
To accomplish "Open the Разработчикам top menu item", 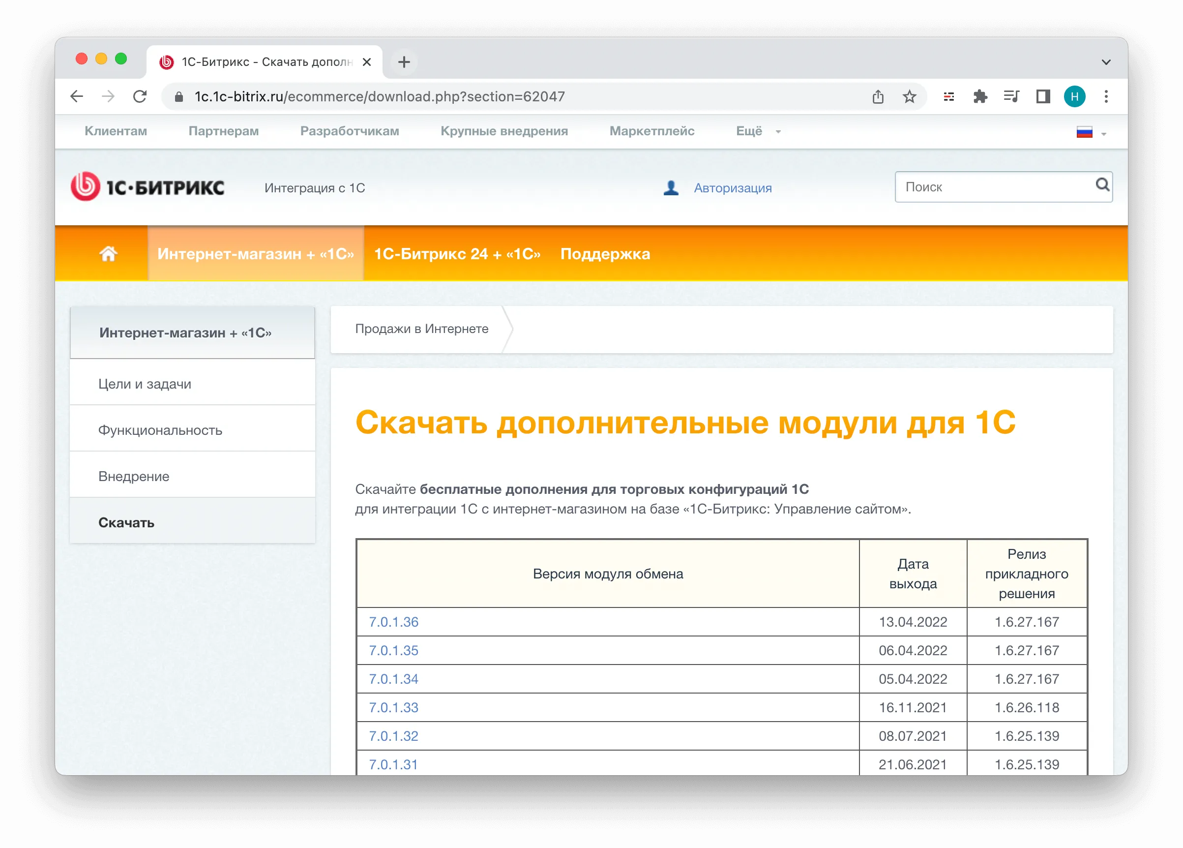I will click(350, 131).
